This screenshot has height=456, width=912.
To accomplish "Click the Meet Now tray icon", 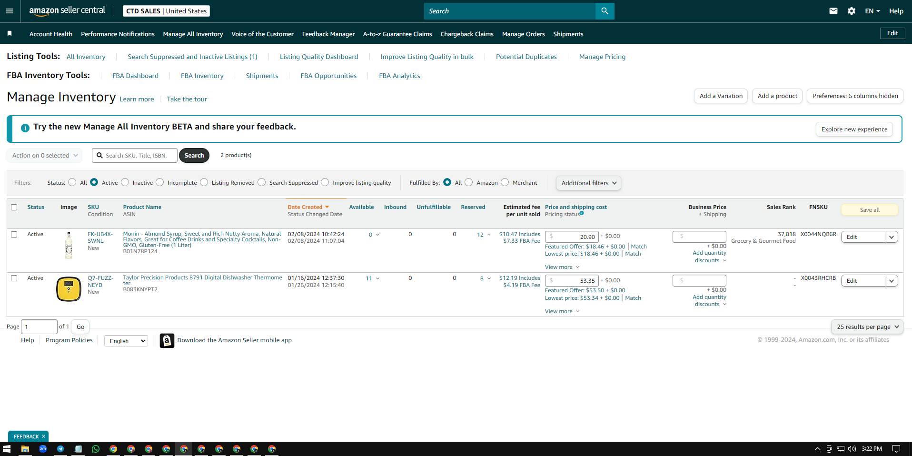I will click(829, 449).
